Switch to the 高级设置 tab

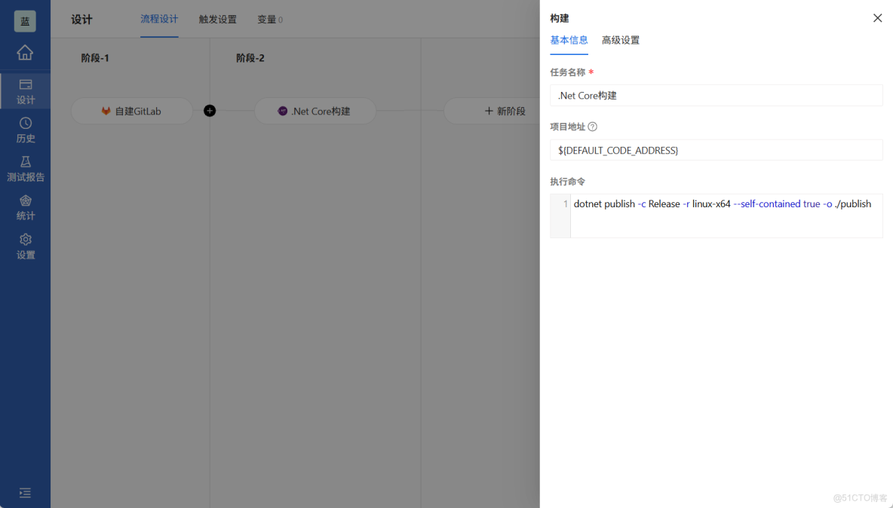[x=621, y=40]
